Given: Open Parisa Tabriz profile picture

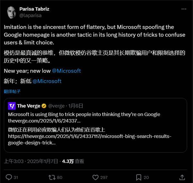Looking at the screenshot, I should pos(12,12).
